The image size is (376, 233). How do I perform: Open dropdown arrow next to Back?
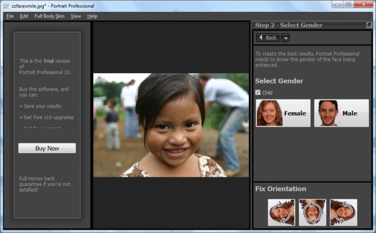285,38
